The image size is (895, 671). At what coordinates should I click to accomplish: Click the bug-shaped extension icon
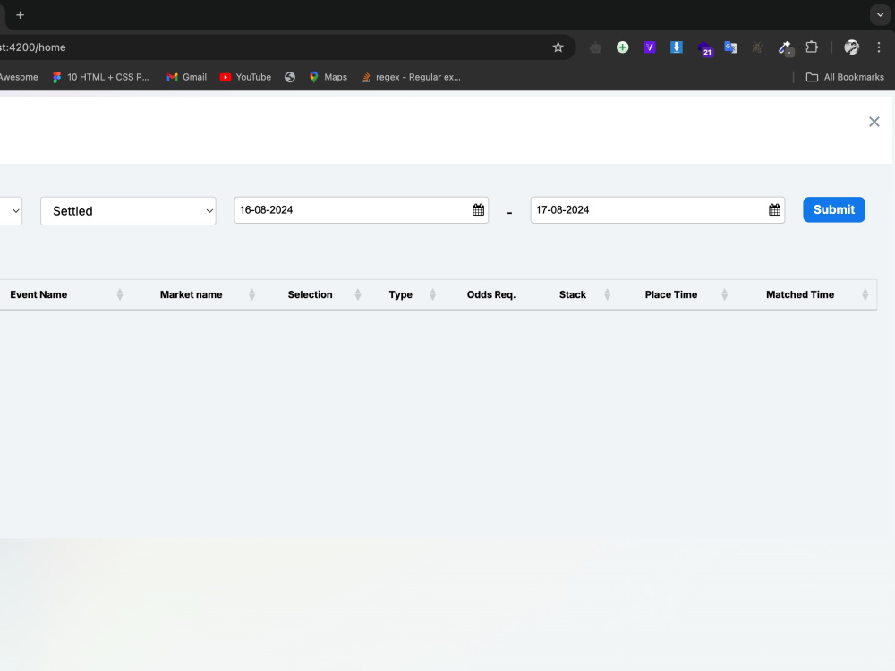[x=757, y=47]
